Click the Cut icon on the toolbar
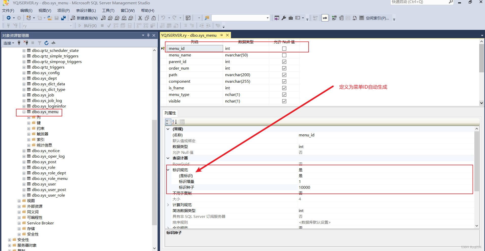 coord(140,18)
